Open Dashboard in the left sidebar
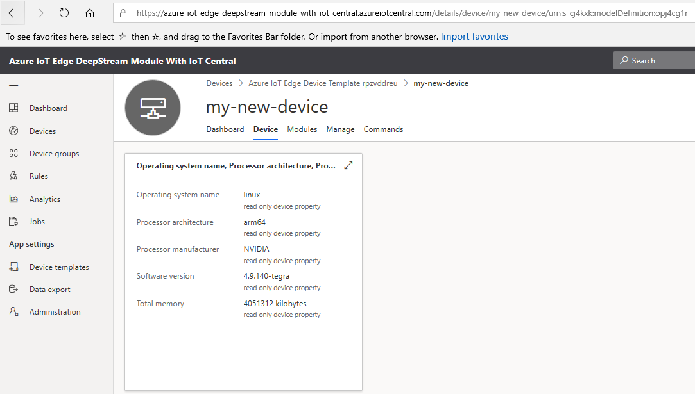Viewport: 695px width, 394px height. point(48,108)
